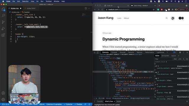
Task: Open the Manage gear in the VS Code activity bar
Action: [x=3, y=100]
